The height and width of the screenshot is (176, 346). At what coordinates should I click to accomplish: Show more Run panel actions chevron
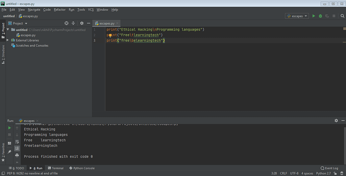tap(17, 162)
